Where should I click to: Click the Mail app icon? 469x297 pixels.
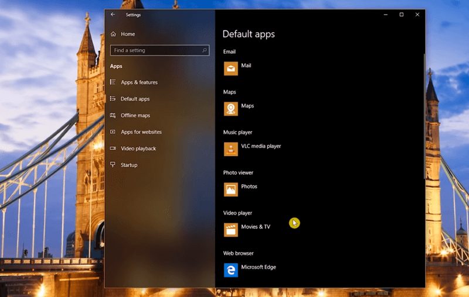click(231, 68)
